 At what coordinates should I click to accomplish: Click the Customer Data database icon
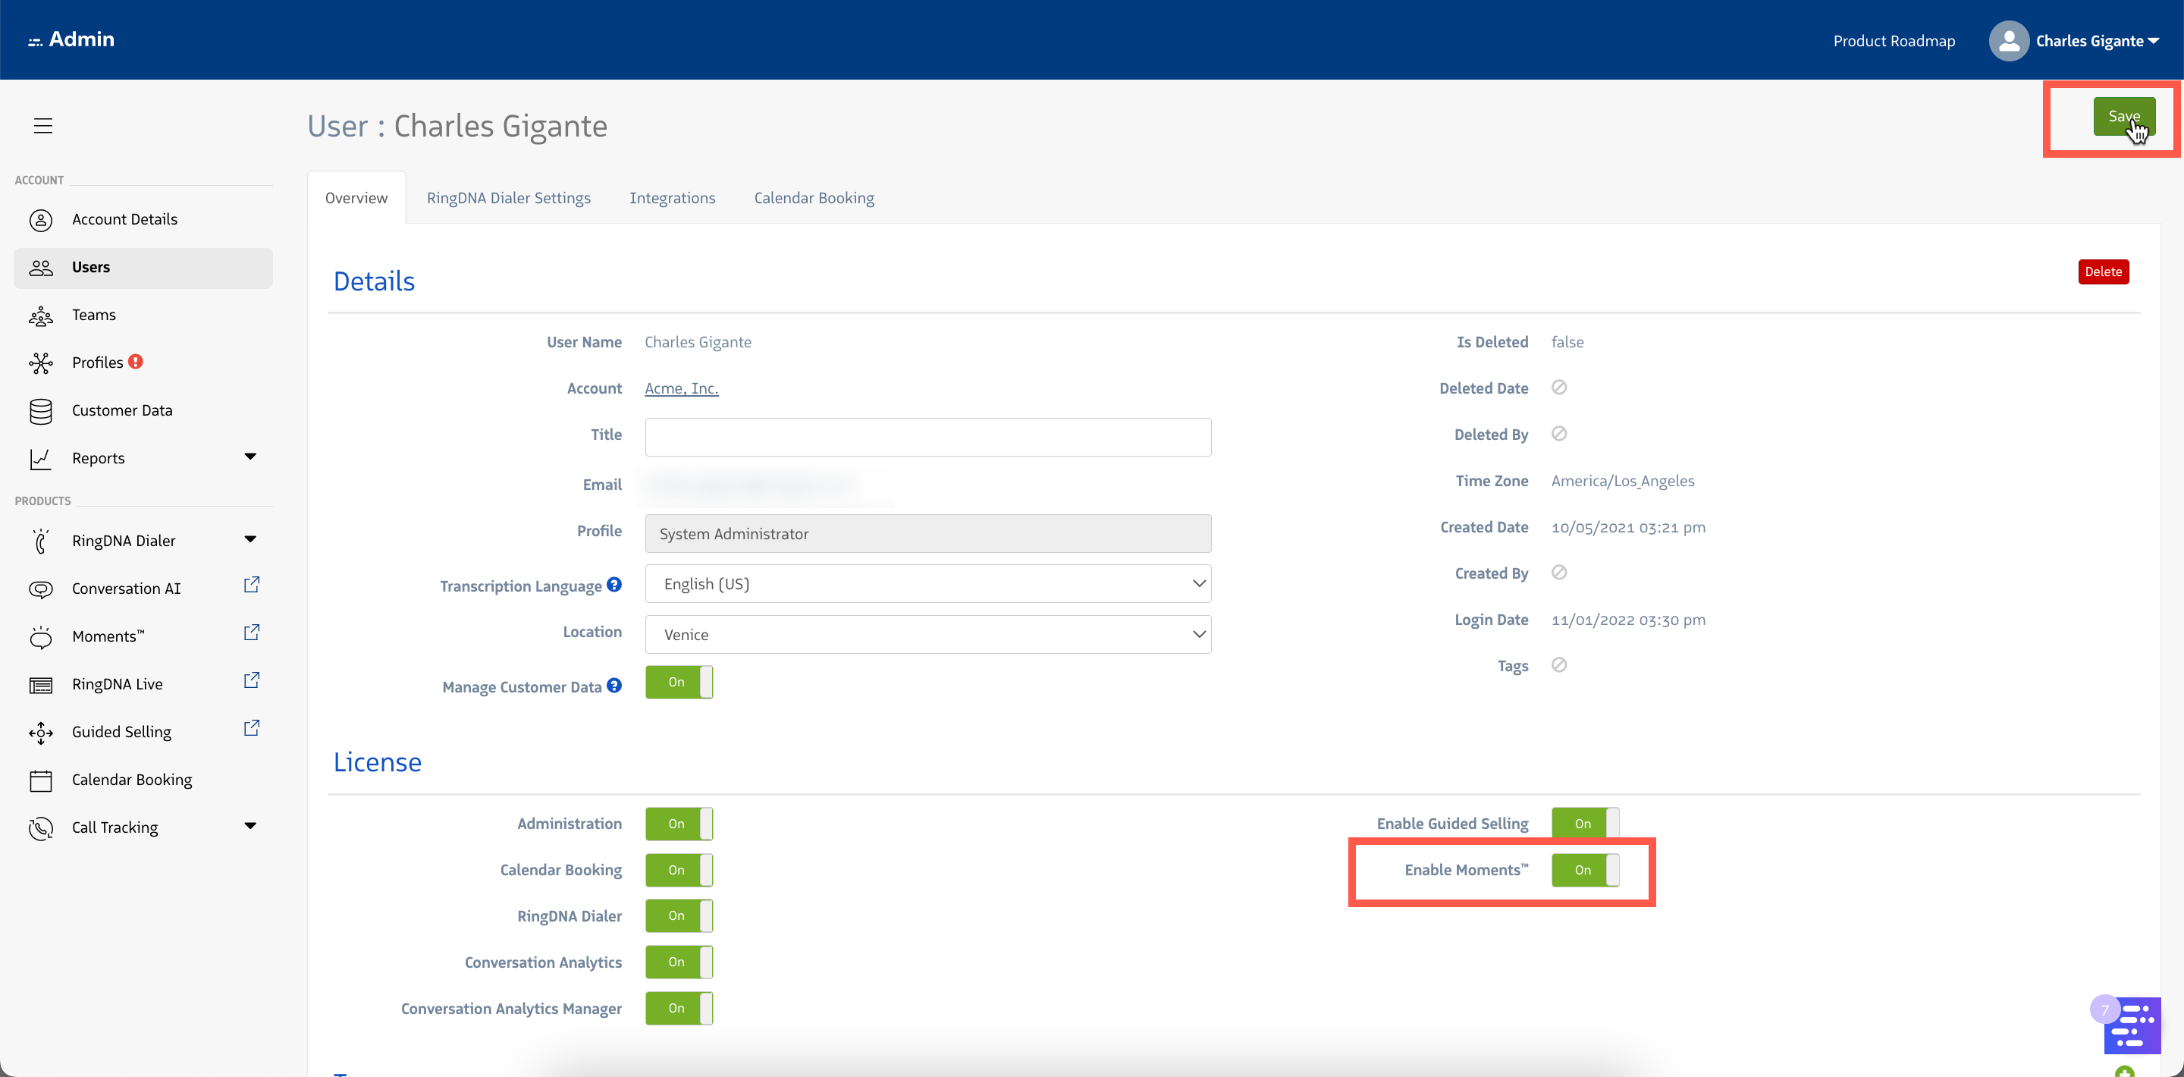click(x=41, y=411)
